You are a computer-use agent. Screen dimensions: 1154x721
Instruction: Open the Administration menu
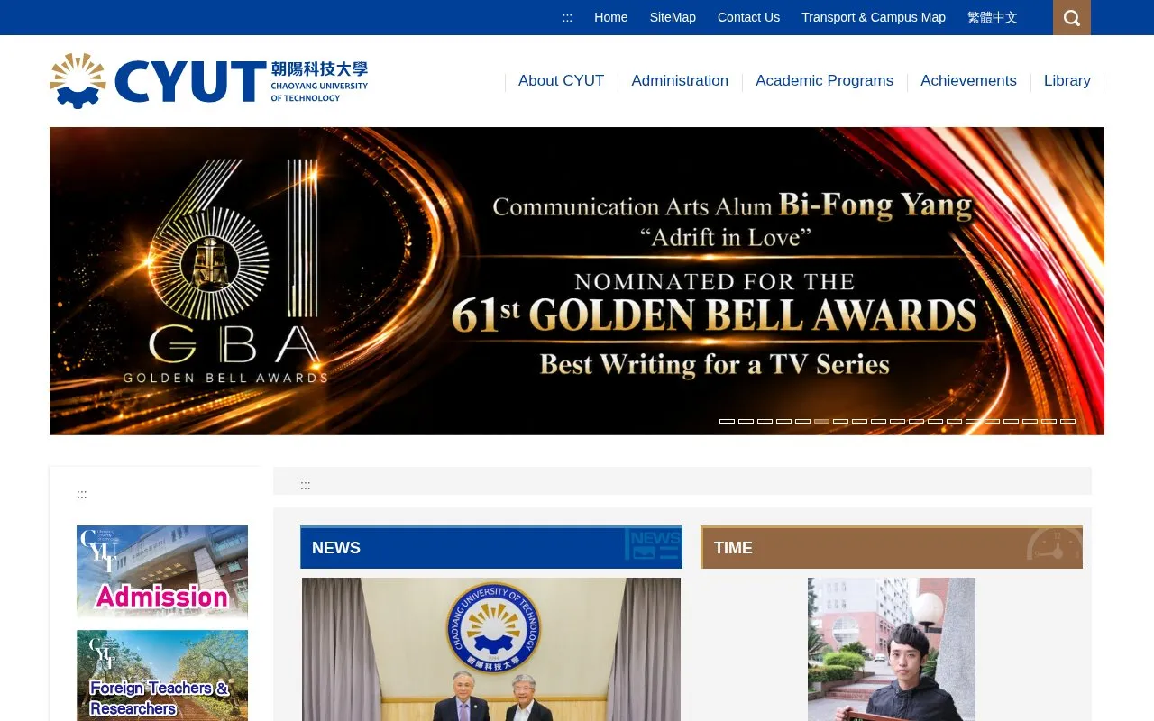coord(680,81)
